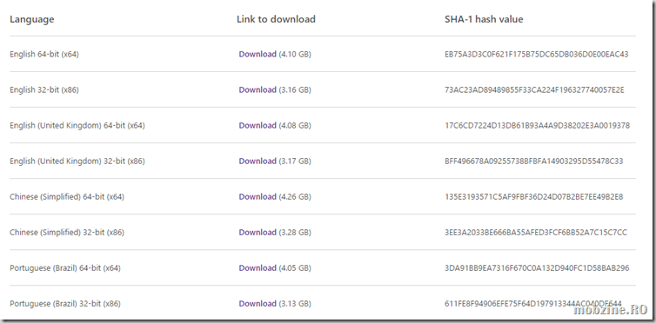The image size is (656, 323).
Task: Download Chinese (Simplified) 64-bit build
Action: click(x=258, y=196)
